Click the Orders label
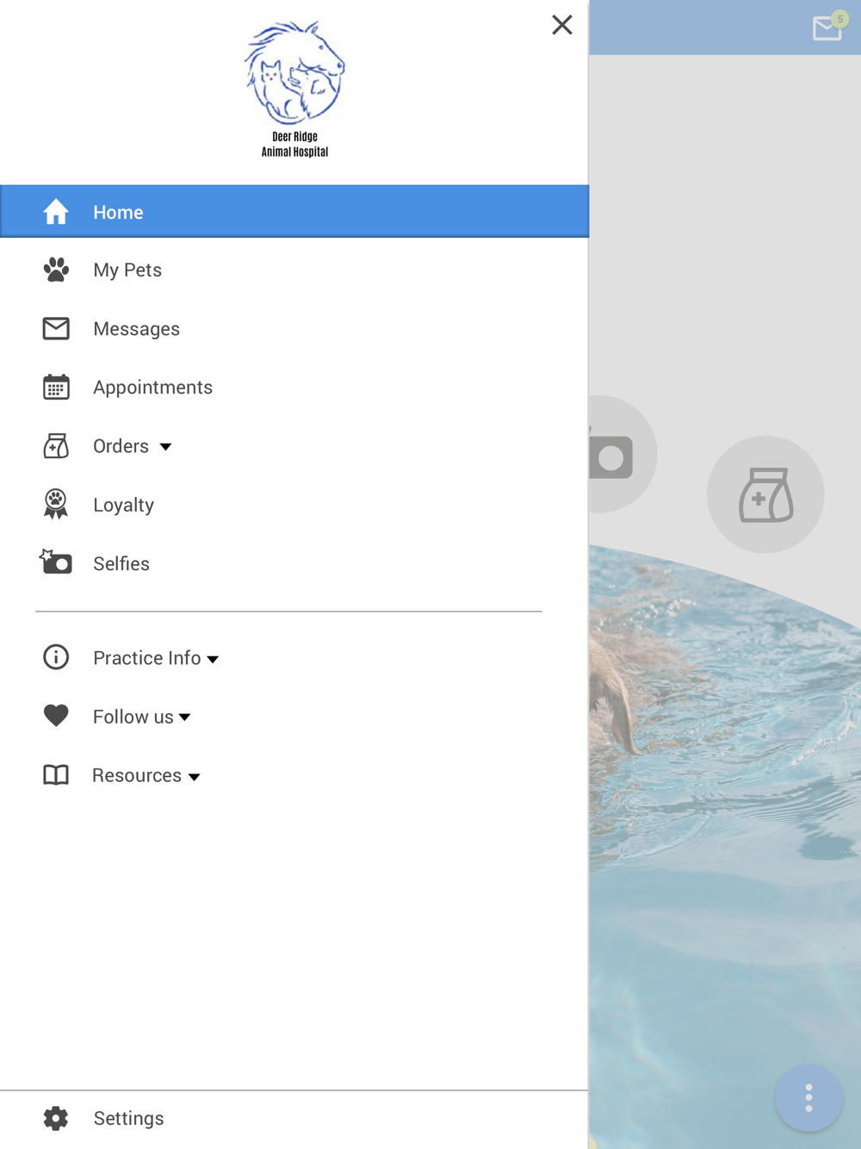The height and width of the screenshot is (1149, 861). (121, 446)
